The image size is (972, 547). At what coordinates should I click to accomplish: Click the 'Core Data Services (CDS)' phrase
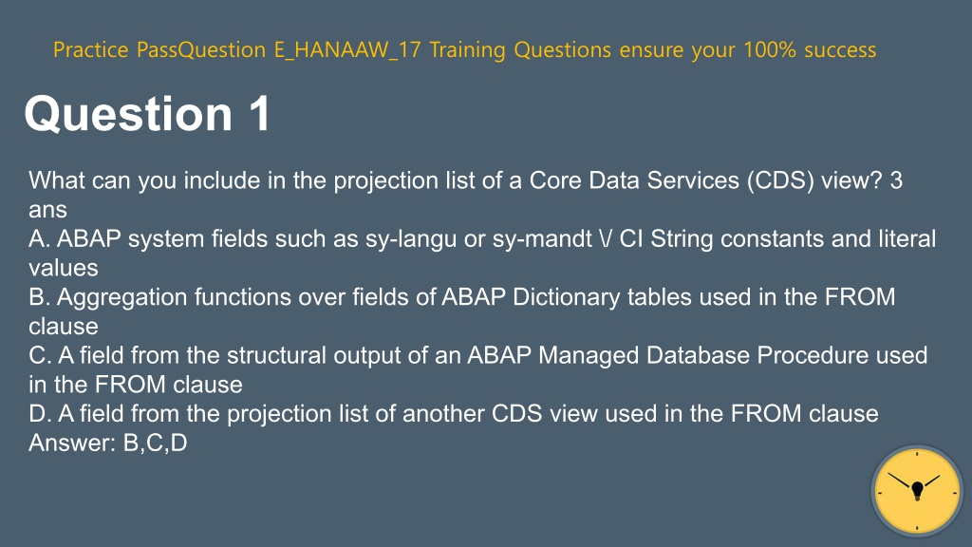pos(671,180)
